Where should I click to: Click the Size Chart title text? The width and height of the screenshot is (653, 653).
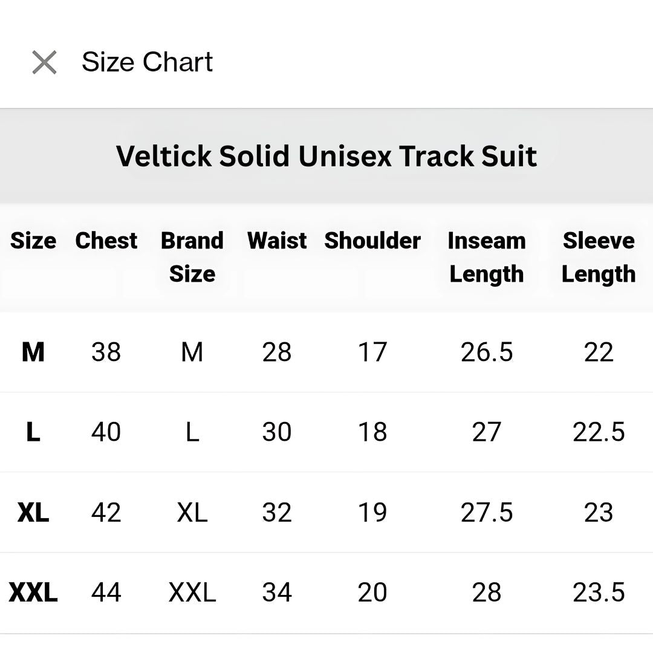pos(147,62)
